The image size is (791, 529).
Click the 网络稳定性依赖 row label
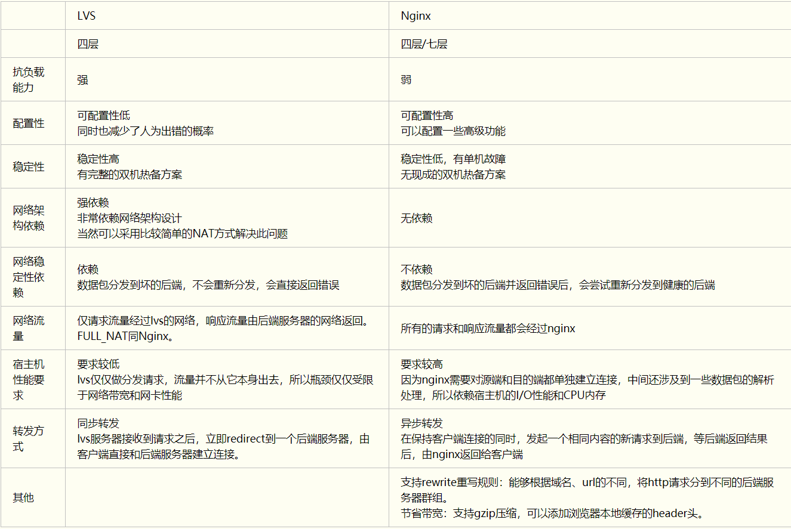pyautogui.click(x=33, y=277)
